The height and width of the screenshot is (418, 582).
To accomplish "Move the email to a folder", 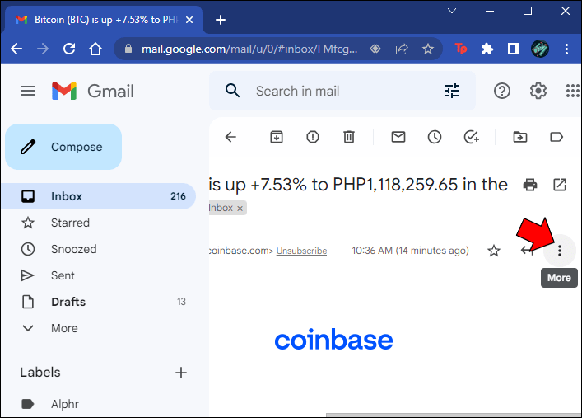I will 520,137.
